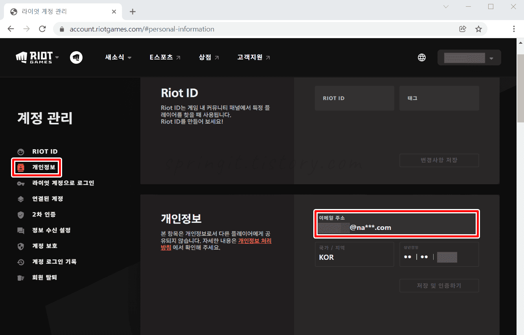524x335 pixels.
Task: Go to 라이엇 계정으로 로그인 section
Action: pyautogui.click(x=63, y=183)
